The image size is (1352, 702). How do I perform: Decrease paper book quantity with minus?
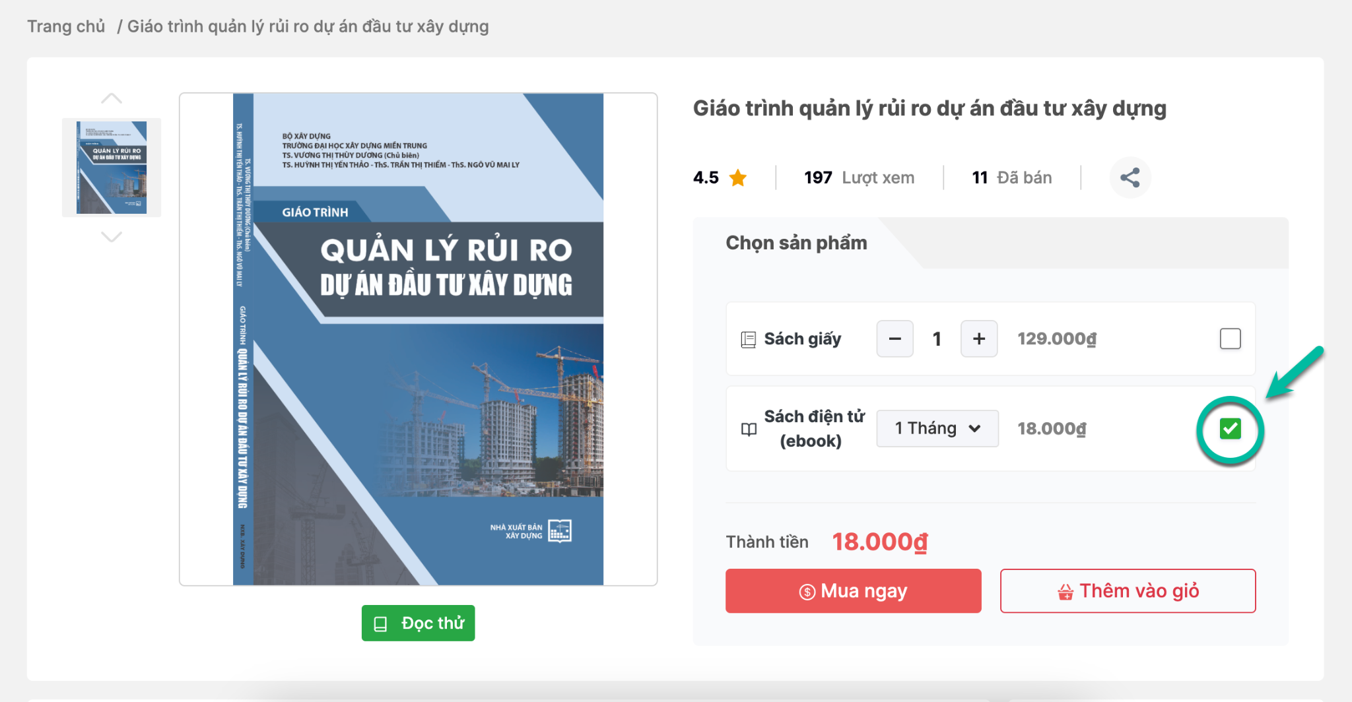[x=895, y=339]
